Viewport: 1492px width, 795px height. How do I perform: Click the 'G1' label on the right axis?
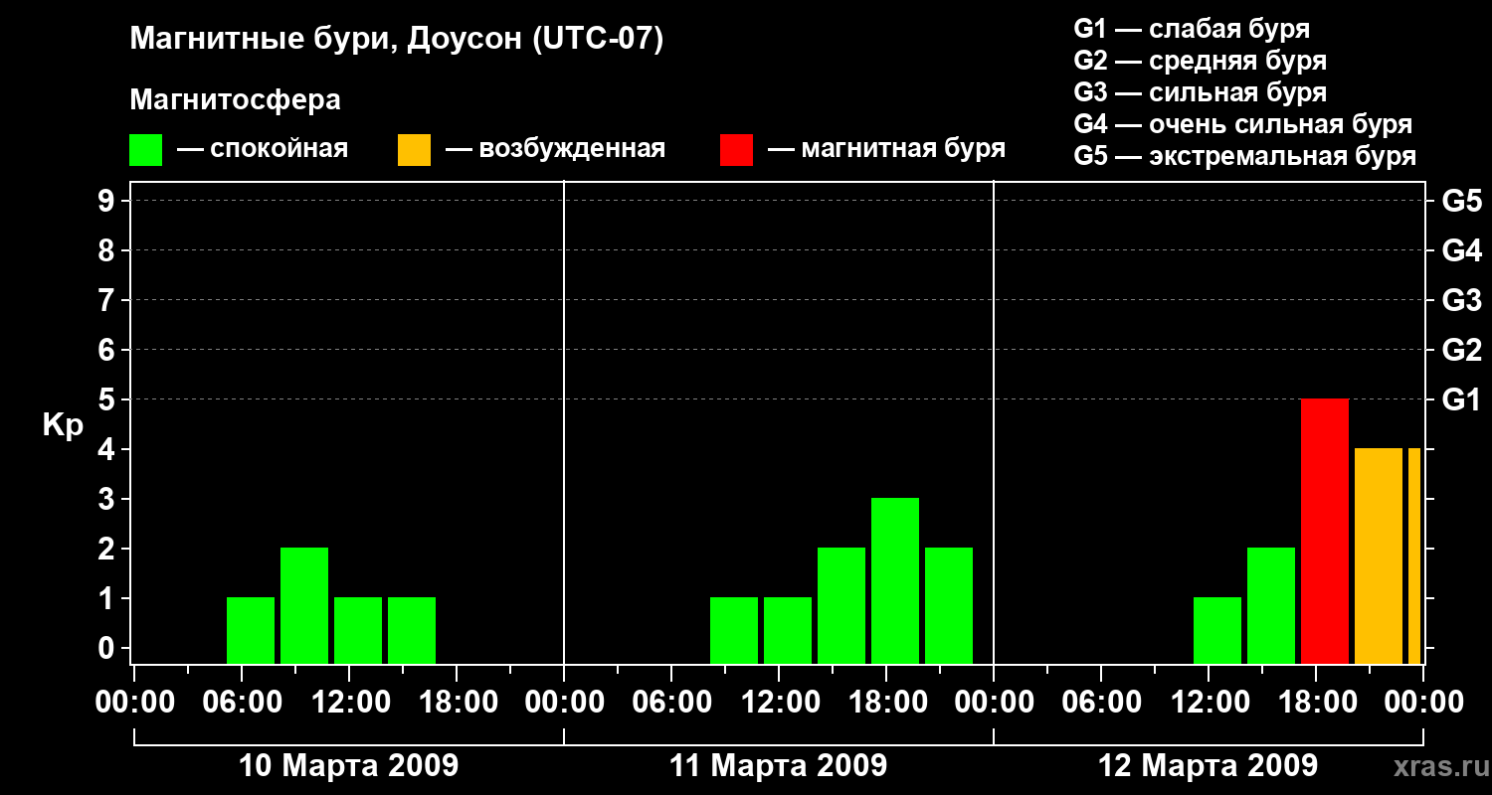(x=1462, y=399)
